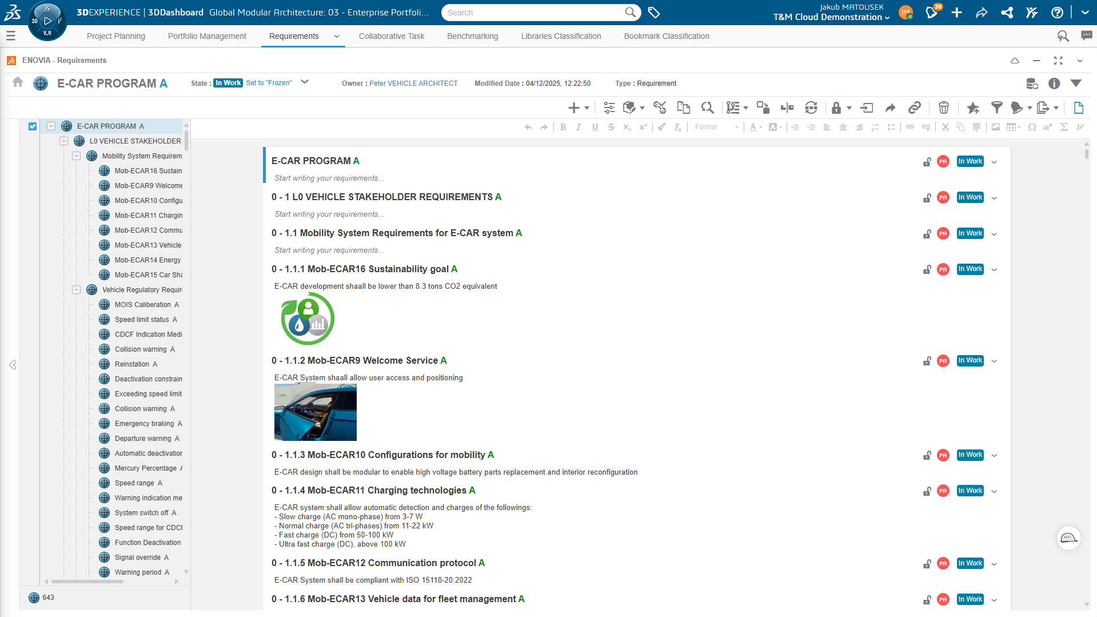1097x617 pixels.
Task: Open the plus create dropdown arrow
Action: tap(587, 108)
